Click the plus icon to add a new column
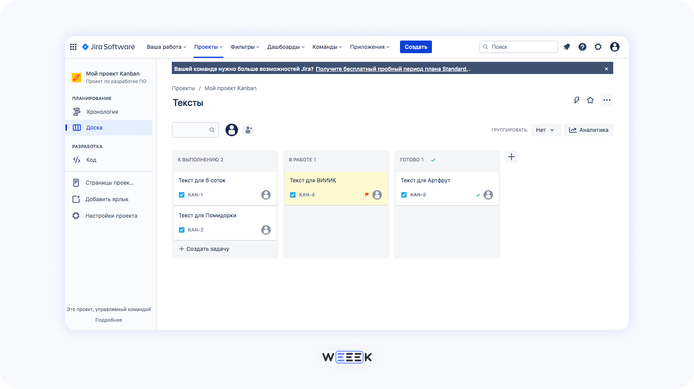Image resolution: width=694 pixels, height=389 pixels. tap(511, 157)
